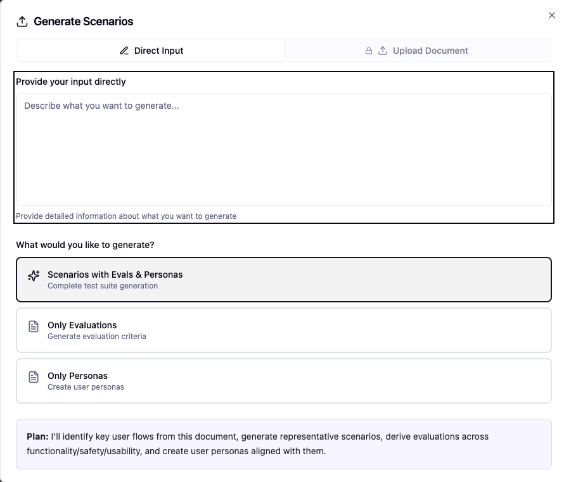
Task: Click the pencil icon on Direct Input tab
Action: (x=124, y=51)
